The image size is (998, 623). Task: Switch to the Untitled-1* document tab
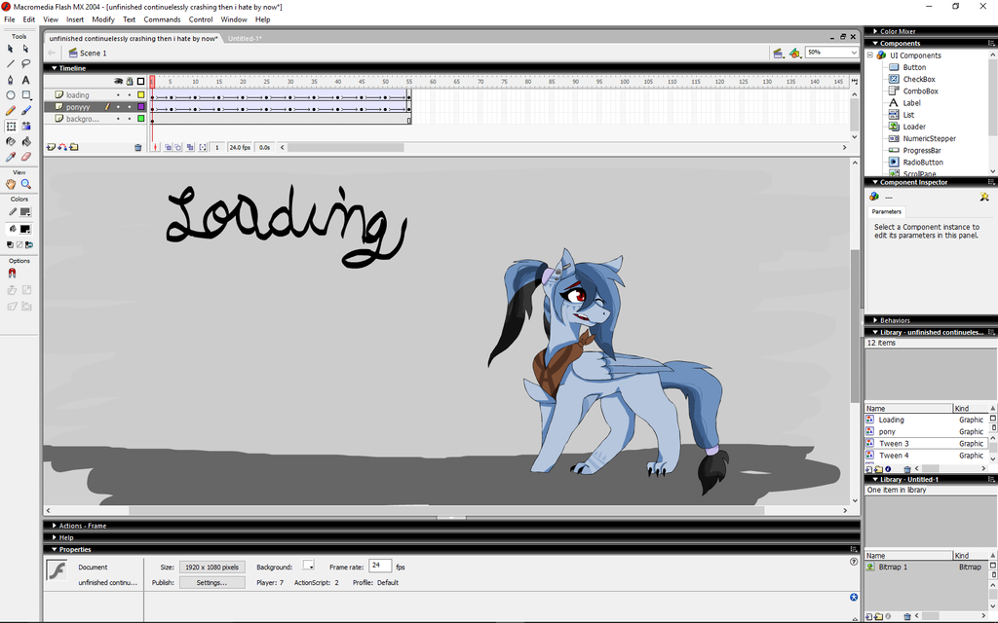[x=245, y=39]
